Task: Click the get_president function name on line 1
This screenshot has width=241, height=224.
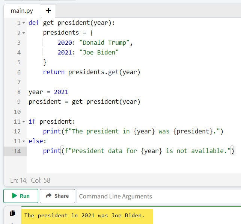Action: coord(66,23)
